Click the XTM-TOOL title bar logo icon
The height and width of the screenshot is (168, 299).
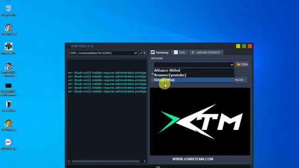click(x=69, y=46)
